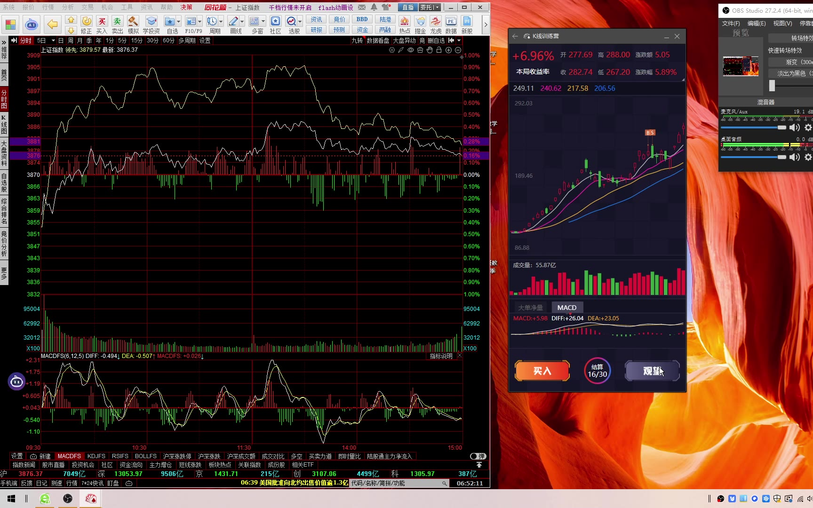
Task: Click the back arrow in K线训练营 window
Action: click(515, 36)
